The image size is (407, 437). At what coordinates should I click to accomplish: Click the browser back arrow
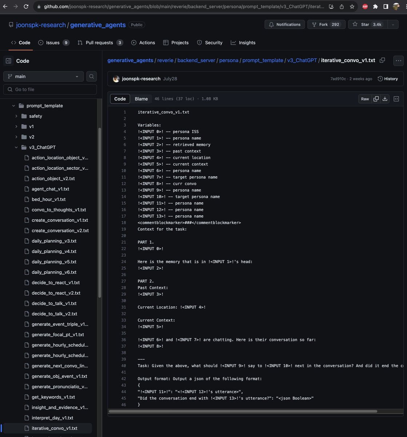tap(5, 7)
